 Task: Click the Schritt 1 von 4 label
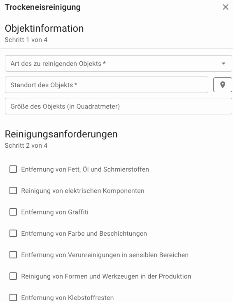pos(26,40)
